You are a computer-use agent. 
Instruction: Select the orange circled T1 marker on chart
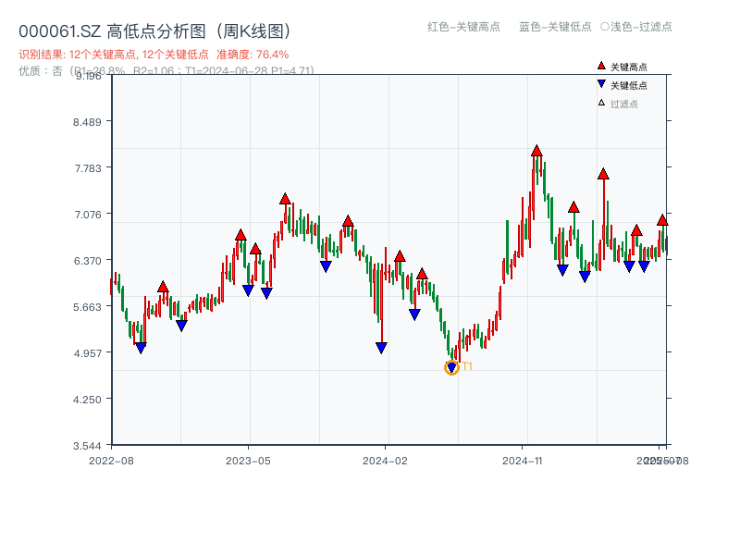[453, 367]
